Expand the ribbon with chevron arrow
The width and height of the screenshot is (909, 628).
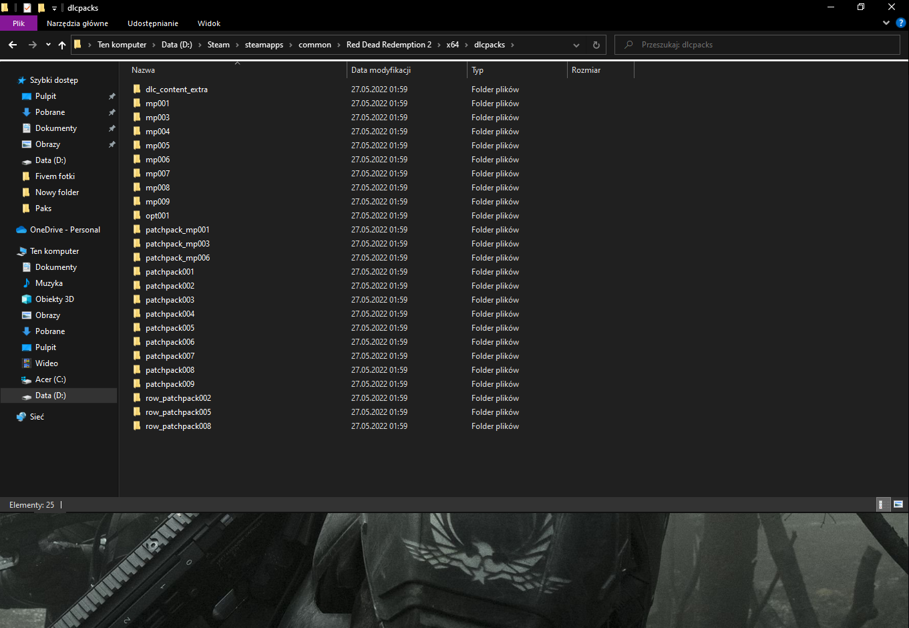(886, 23)
